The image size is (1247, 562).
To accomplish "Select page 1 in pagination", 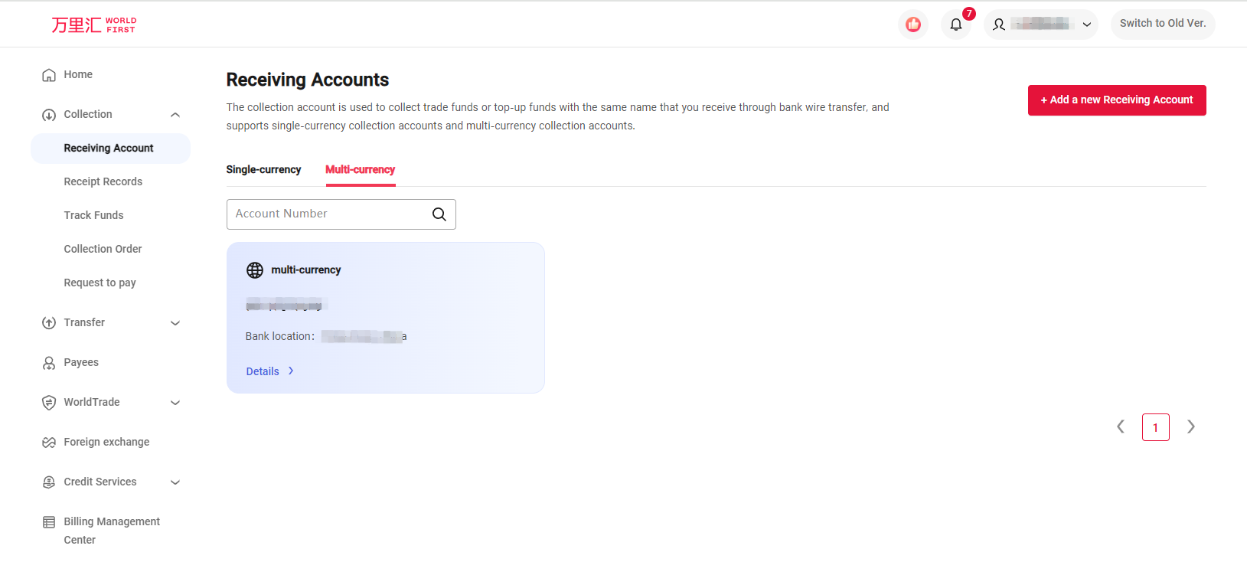I will coord(1156,427).
